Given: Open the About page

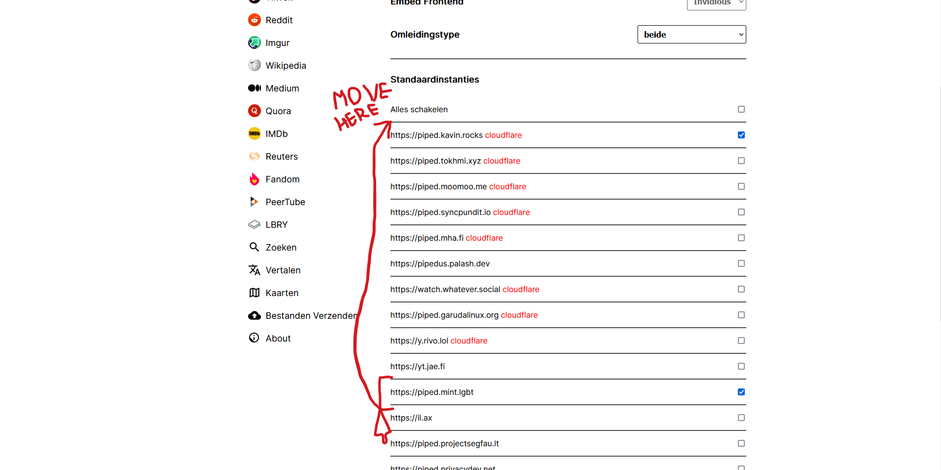Looking at the screenshot, I should pyautogui.click(x=278, y=338).
